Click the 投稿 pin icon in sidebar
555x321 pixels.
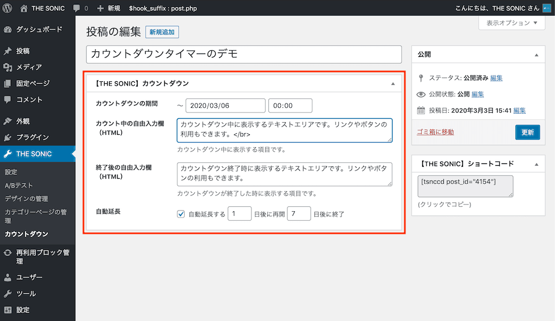(x=8, y=51)
